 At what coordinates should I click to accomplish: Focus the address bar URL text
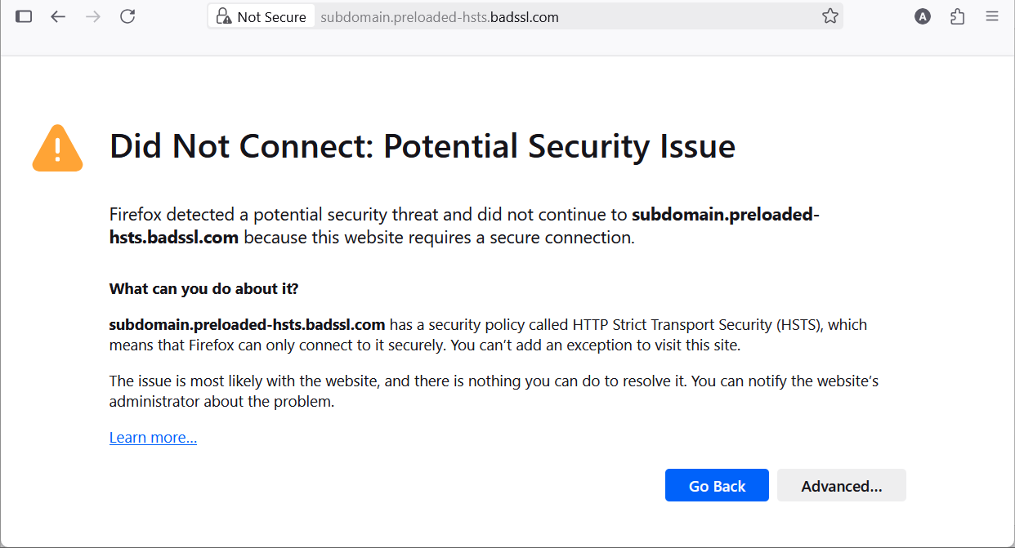[440, 17]
